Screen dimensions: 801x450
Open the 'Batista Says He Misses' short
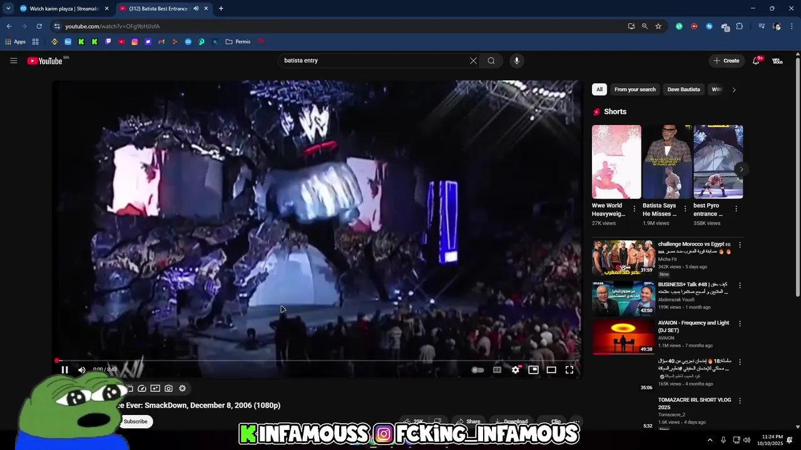click(x=667, y=162)
